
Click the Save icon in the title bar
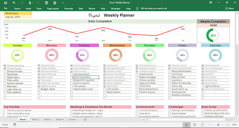point(6,3)
